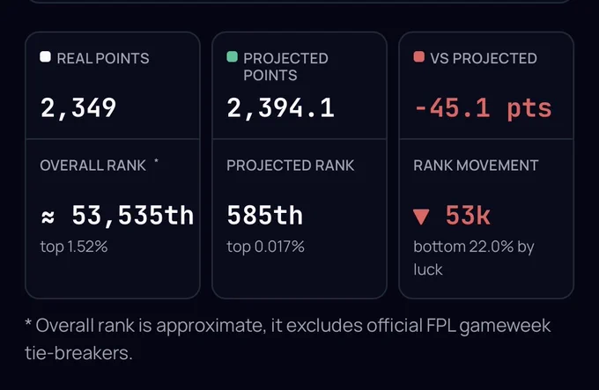599x390 pixels.
Task: Click the red down-triangle rank movement icon
Action: pos(421,217)
